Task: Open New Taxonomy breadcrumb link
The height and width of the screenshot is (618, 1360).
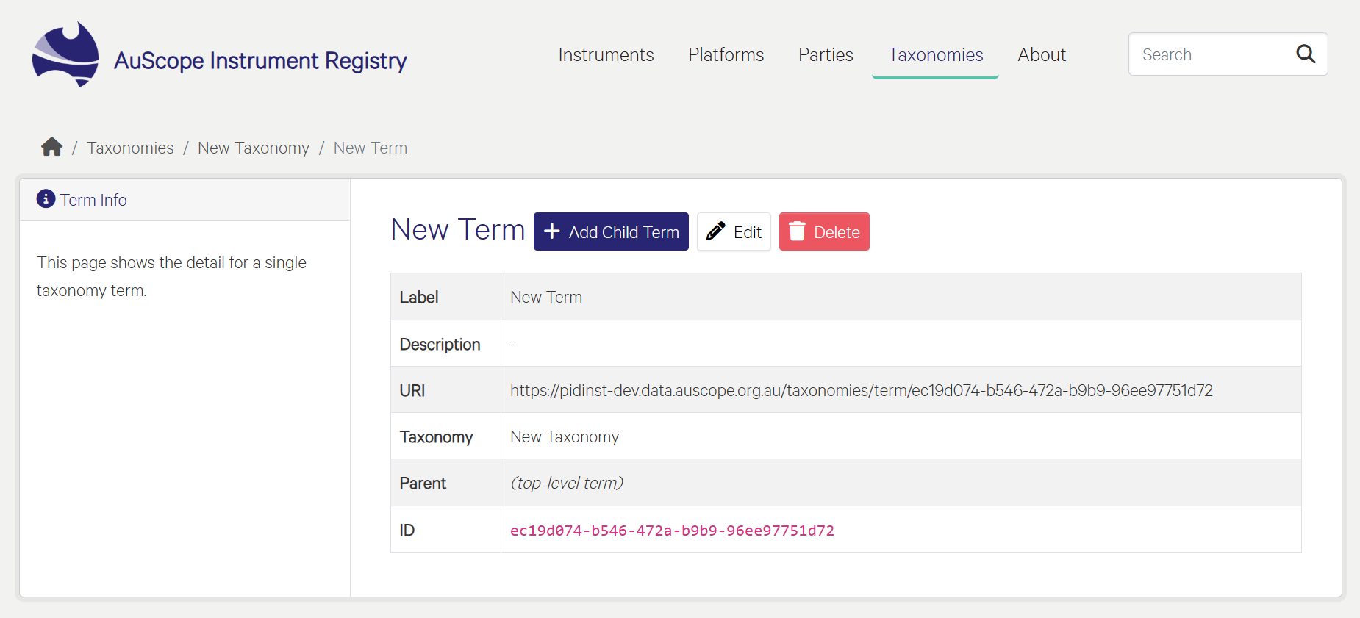Action: (x=254, y=148)
